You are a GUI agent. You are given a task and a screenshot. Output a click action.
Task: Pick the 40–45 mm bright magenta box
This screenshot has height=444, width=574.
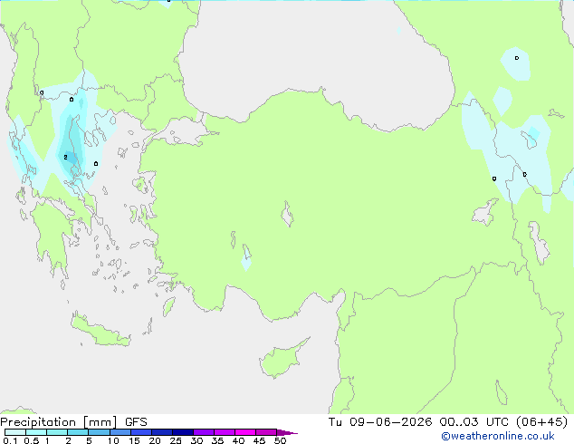click(245, 432)
